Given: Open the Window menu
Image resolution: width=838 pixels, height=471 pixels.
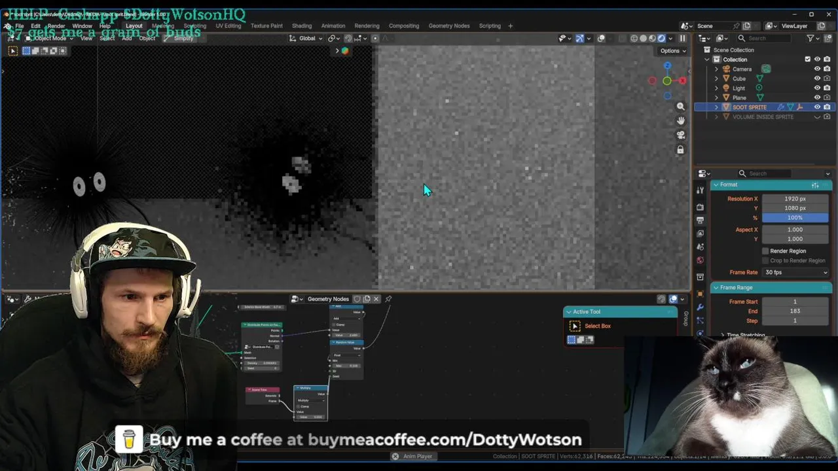Looking at the screenshot, I should (x=82, y=26).
